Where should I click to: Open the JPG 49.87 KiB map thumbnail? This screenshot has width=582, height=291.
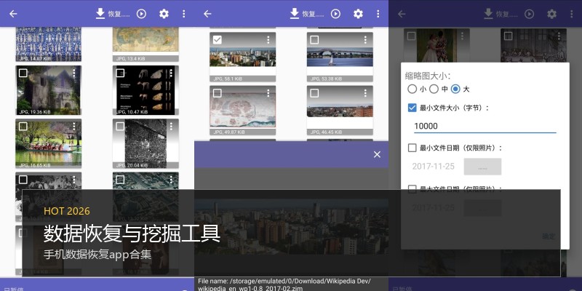pyautogui.click(x=243, y=111)
